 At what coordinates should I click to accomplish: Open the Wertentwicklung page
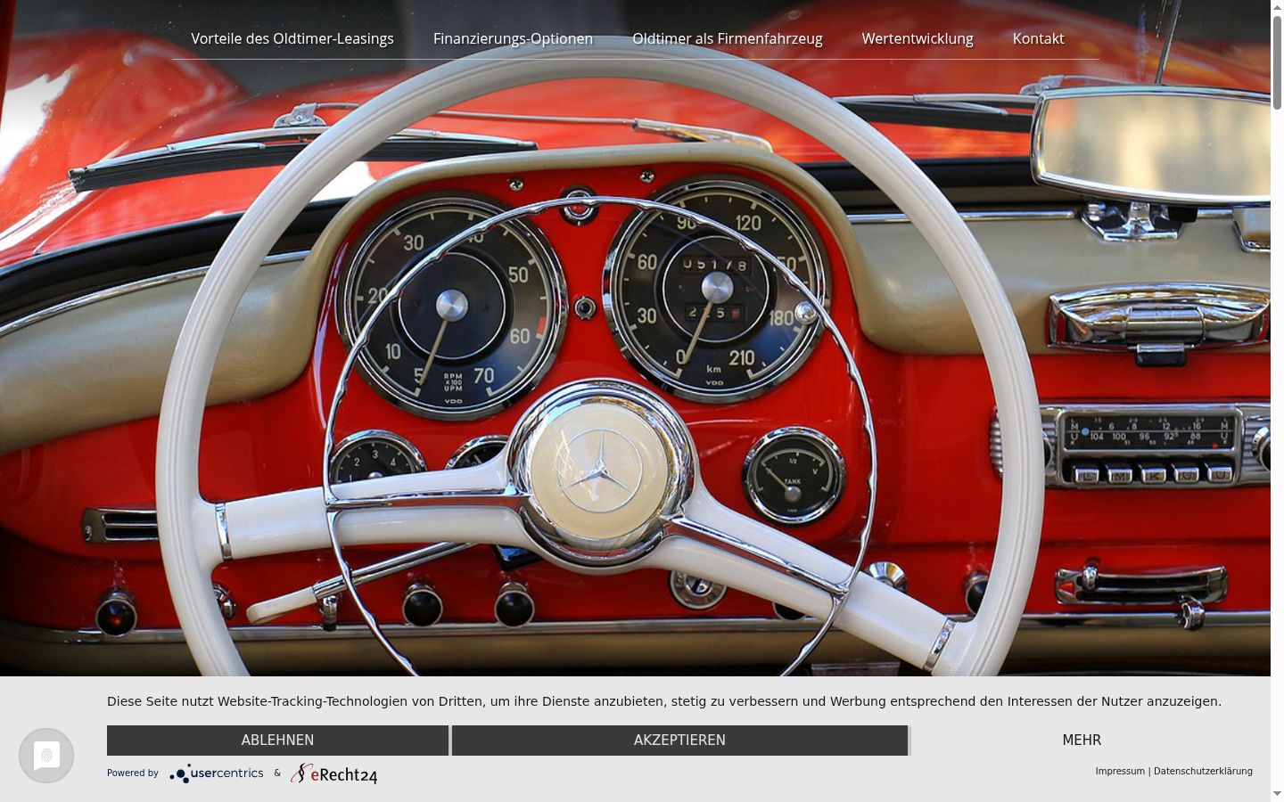pos(918,38)
